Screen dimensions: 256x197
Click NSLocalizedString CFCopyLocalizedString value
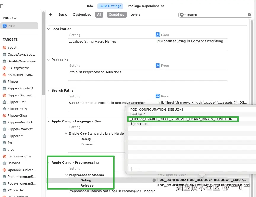click(x=190, y=41)
